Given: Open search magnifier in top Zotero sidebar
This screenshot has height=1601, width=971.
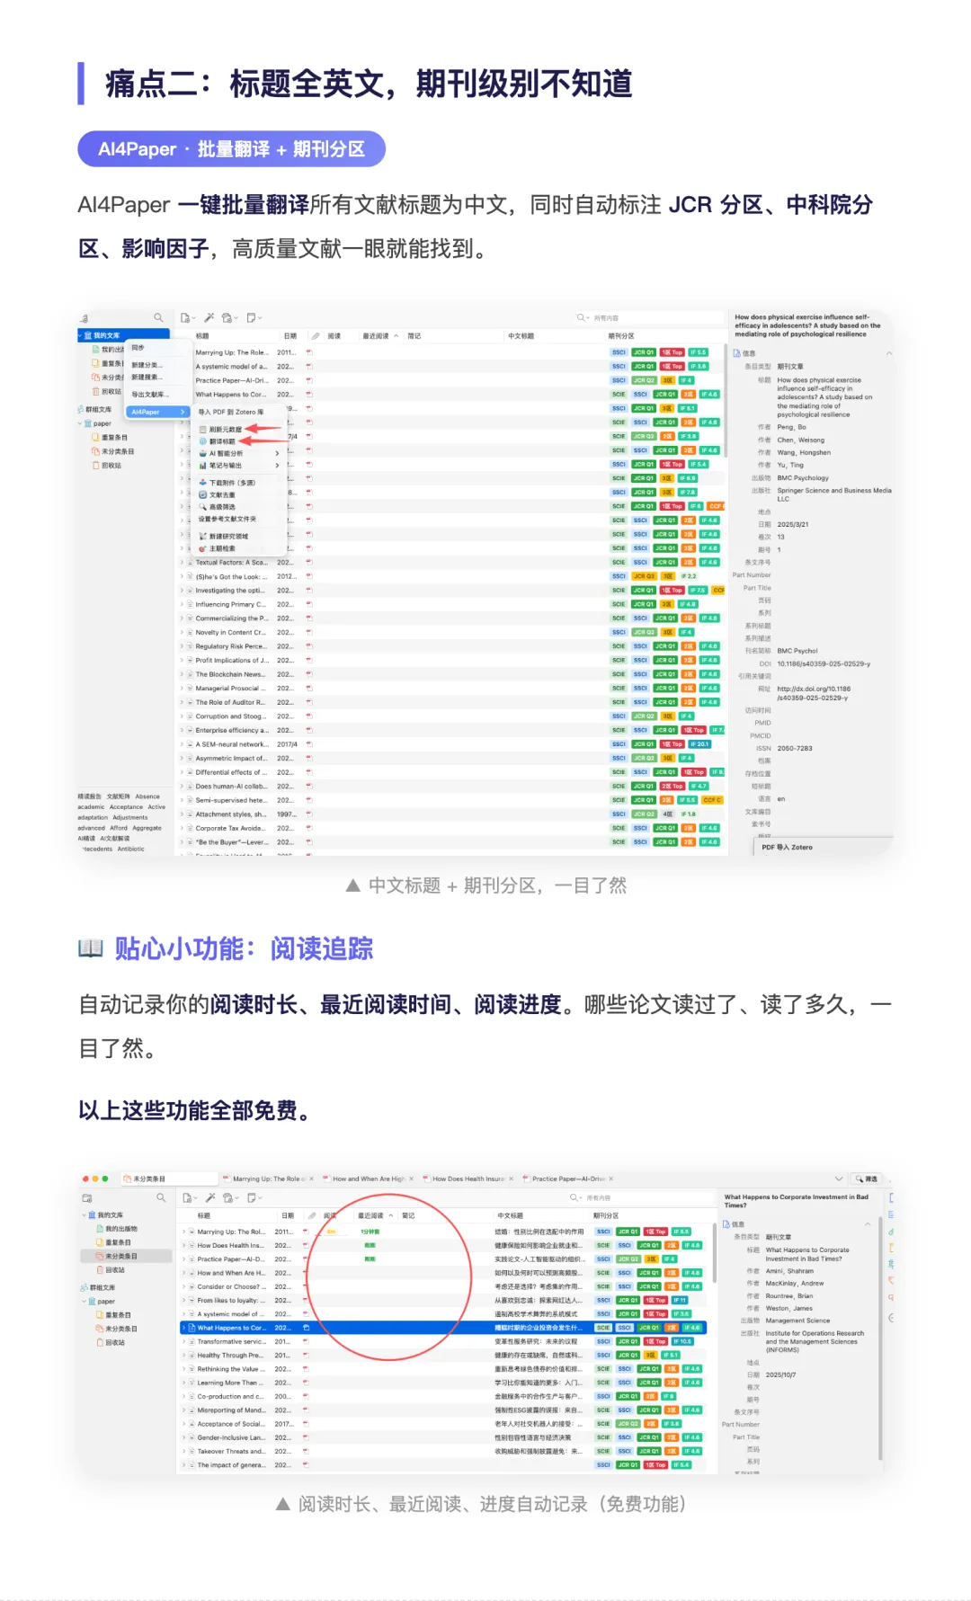Looking at the screenshot, I should (x=158, y=317).
